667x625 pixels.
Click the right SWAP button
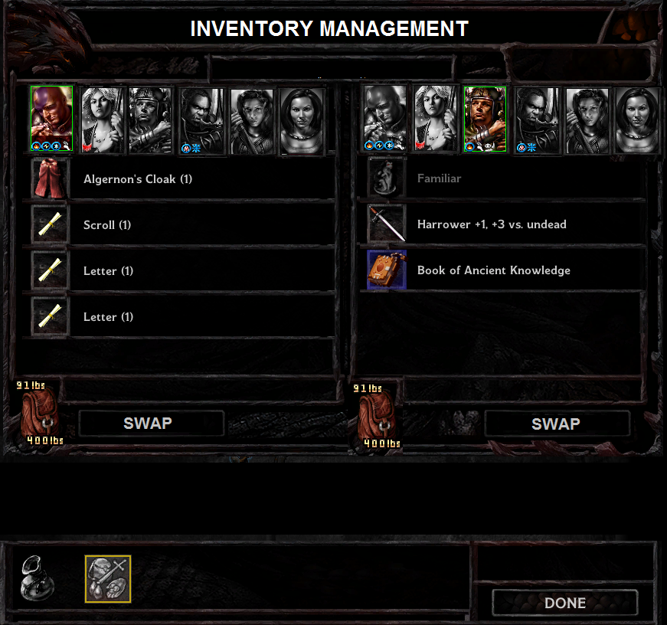(x=557, y=424)
